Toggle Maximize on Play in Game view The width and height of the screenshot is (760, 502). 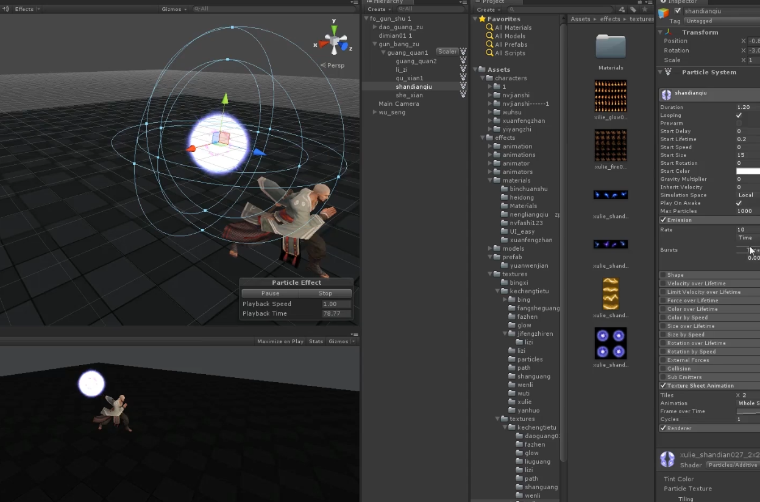click(x=280, y=341)
